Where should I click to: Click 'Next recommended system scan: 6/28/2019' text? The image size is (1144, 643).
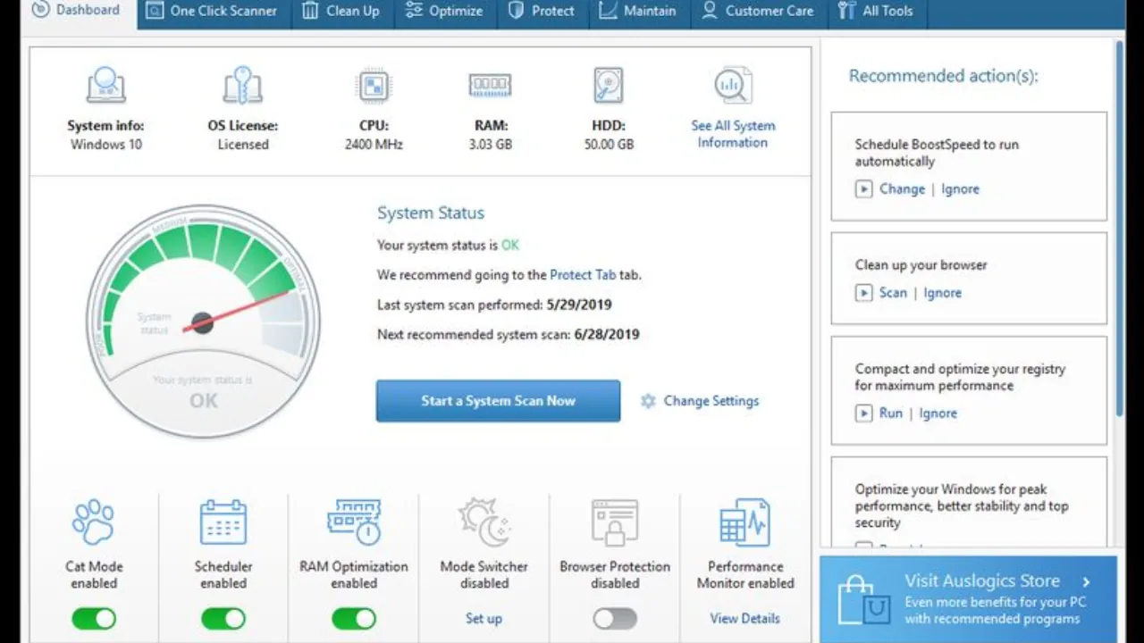pos(509,335)
